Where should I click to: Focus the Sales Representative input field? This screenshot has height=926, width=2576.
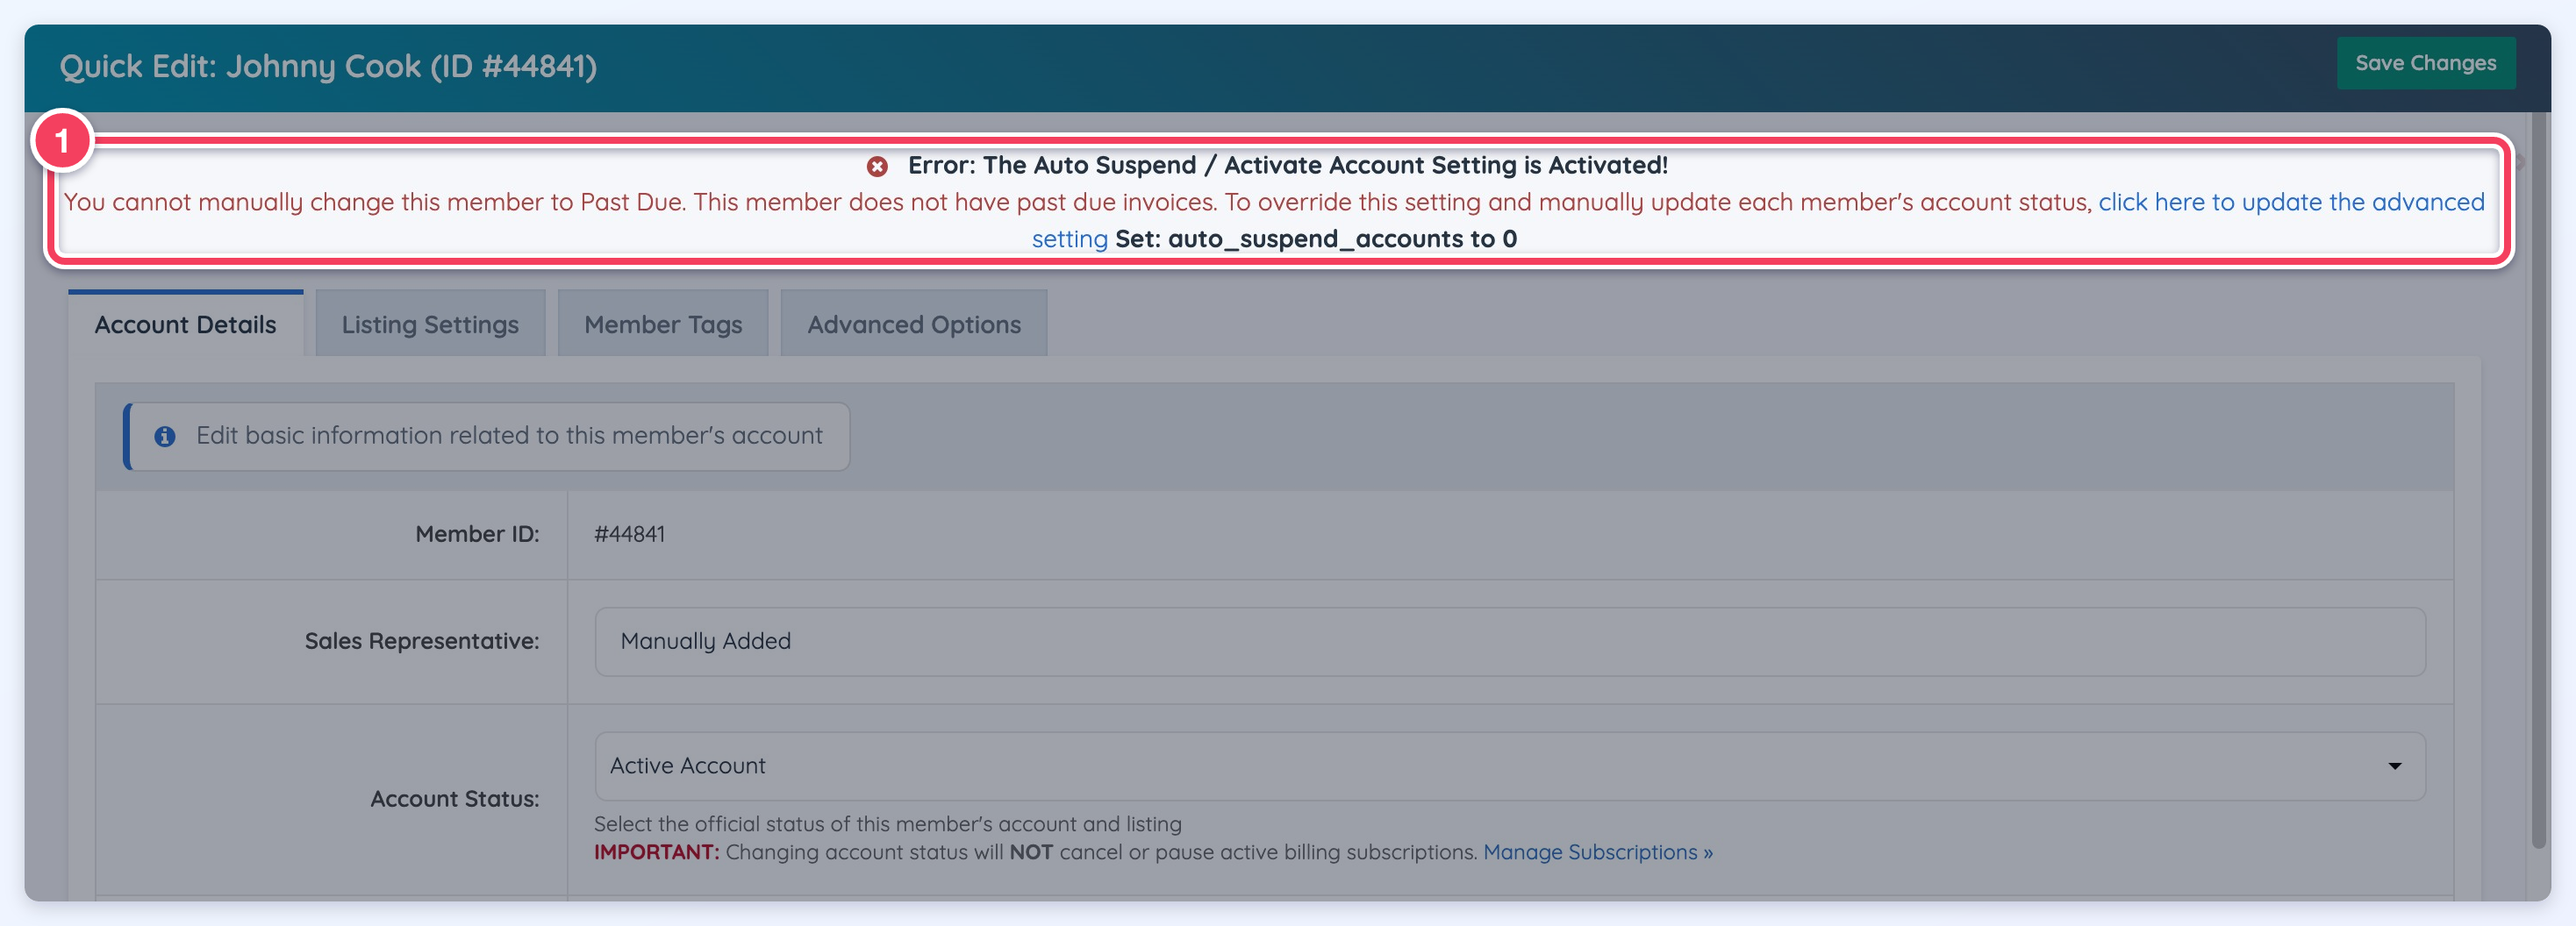tap(1510, 641)
